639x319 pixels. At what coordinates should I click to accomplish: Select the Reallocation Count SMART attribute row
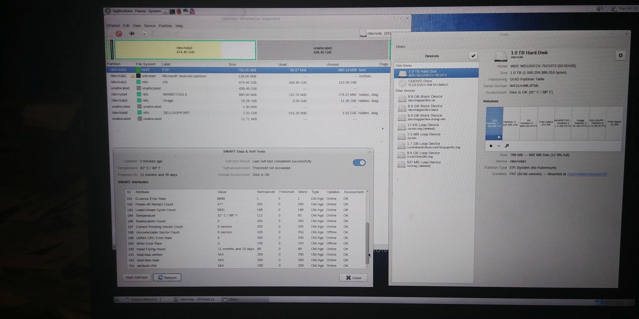(x=246, y=221)
